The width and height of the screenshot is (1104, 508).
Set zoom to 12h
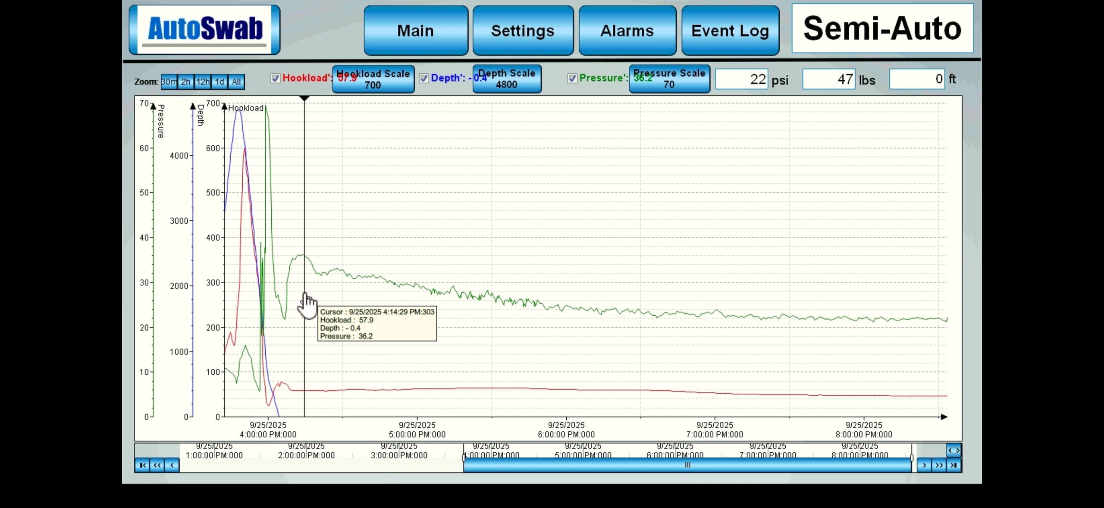tap(203, 82)
